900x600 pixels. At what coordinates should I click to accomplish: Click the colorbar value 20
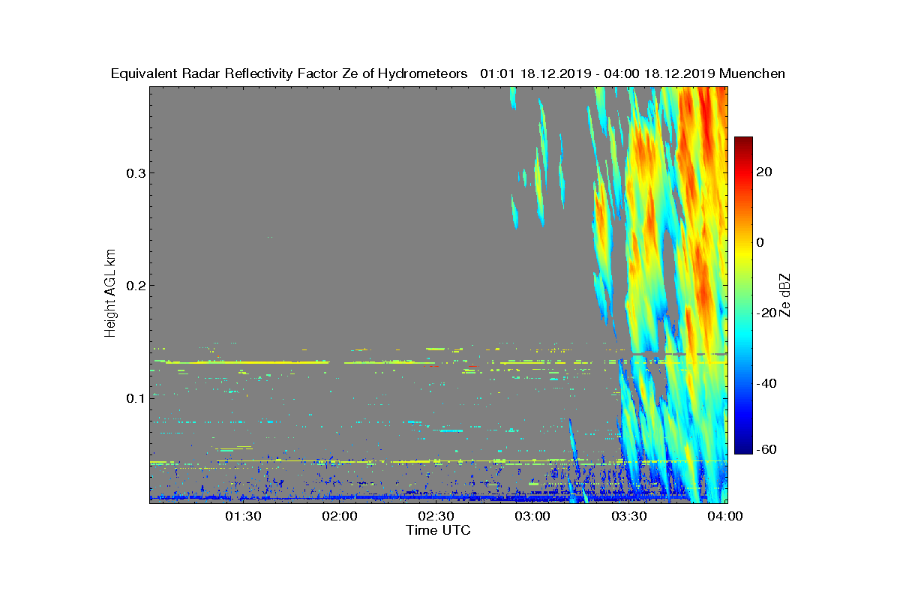[765, 172]
